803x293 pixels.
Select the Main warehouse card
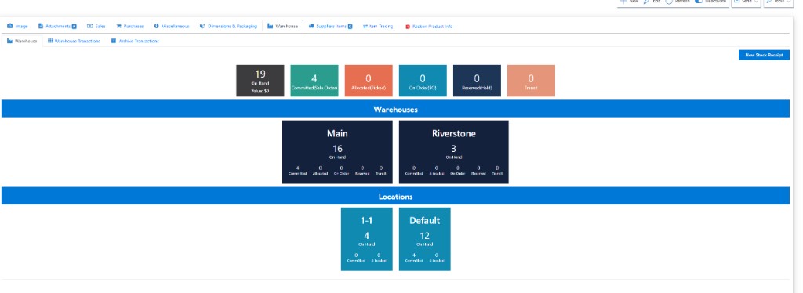tap(337, 152)
